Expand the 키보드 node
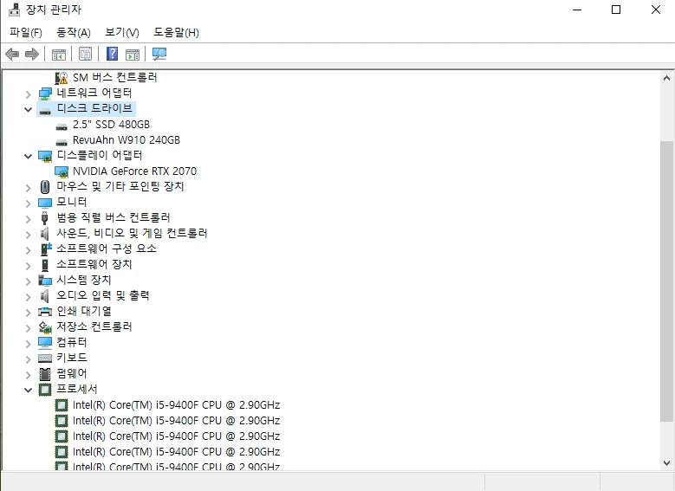The height and width of the screenshot is (491, 675). (28, 359)
